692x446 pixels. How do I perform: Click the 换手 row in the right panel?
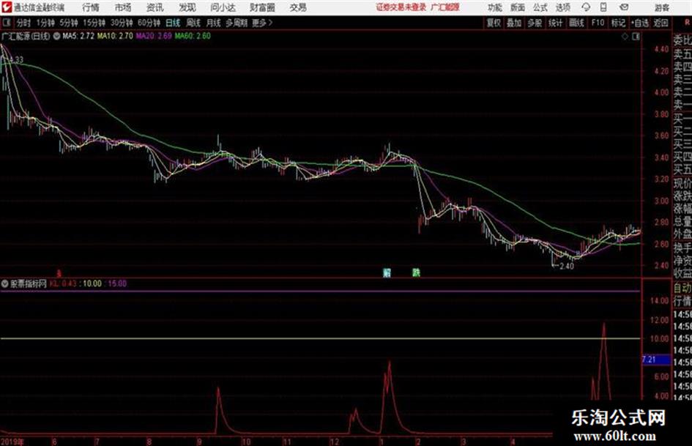click(x=682, y=248)
